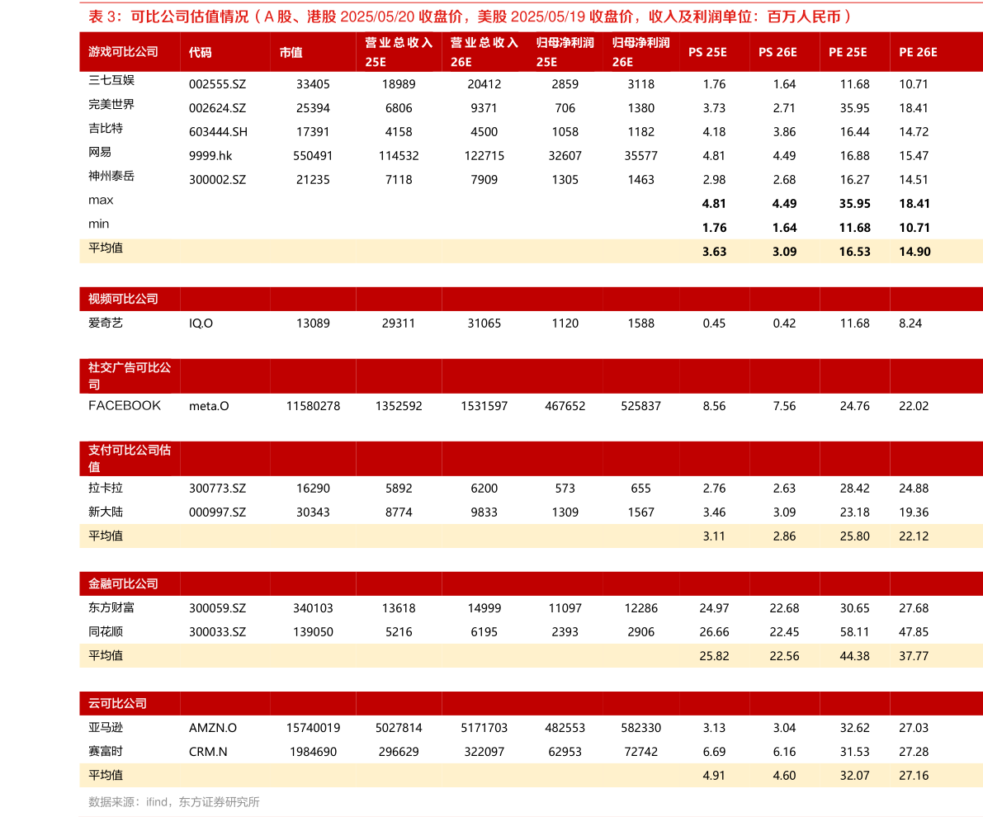
Task: Select the 三七互娱 company name
Action: pyautogui.click(x=111, y=79)
